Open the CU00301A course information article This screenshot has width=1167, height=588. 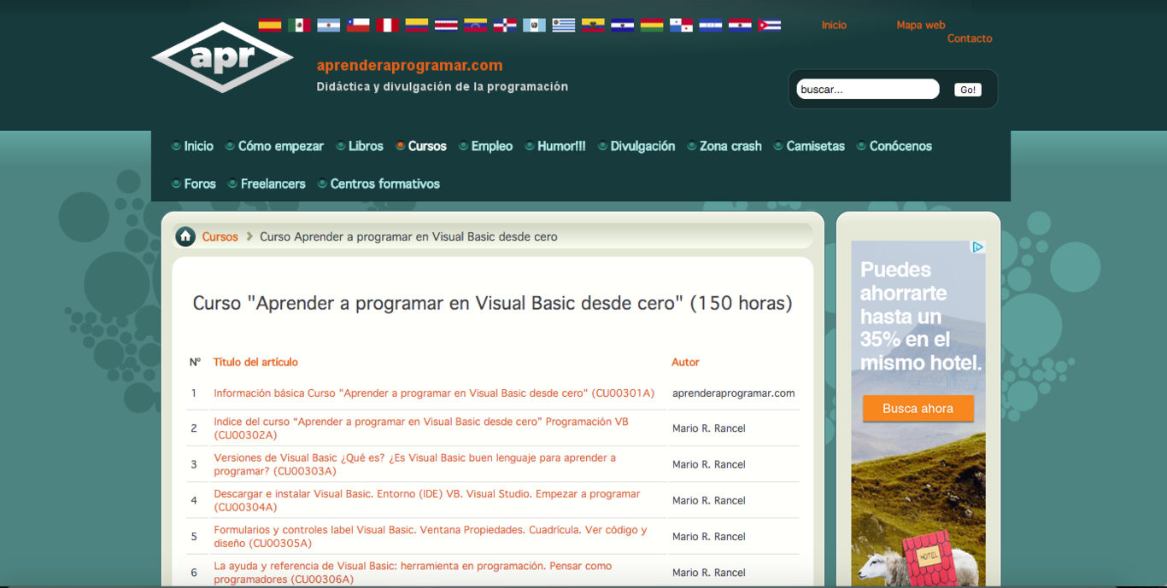[434, 393]
